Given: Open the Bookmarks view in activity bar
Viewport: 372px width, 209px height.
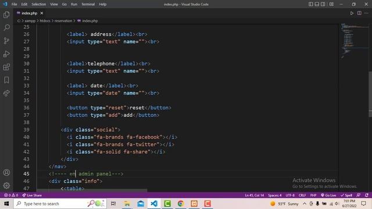Looking at the screenshot, I should click(6, 80).
